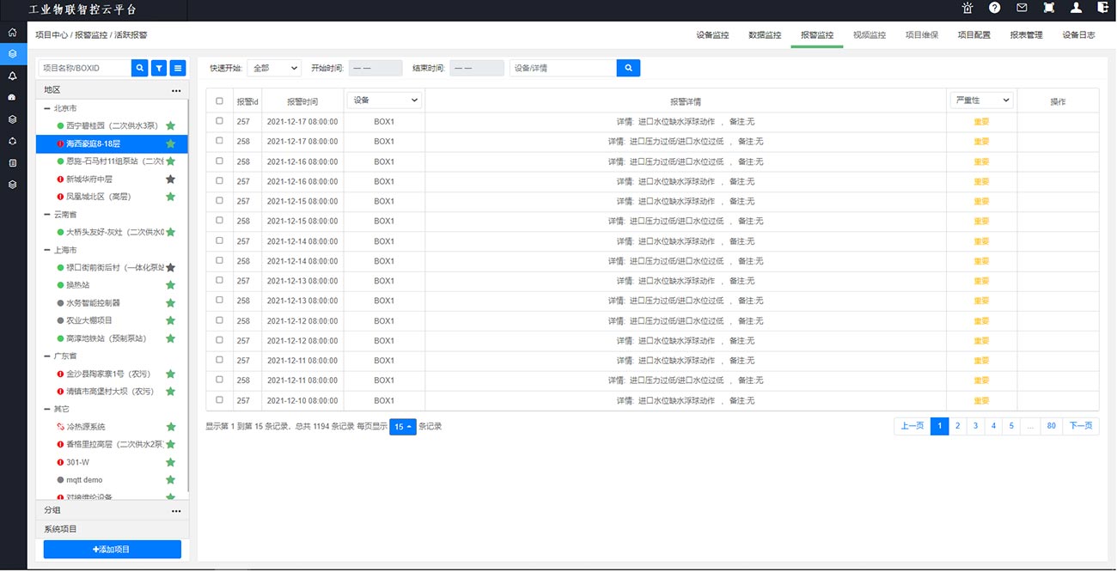Viewport: 1117px width, 572px height.
Task: Open the help question mark icon
Action: coord(994,8)
